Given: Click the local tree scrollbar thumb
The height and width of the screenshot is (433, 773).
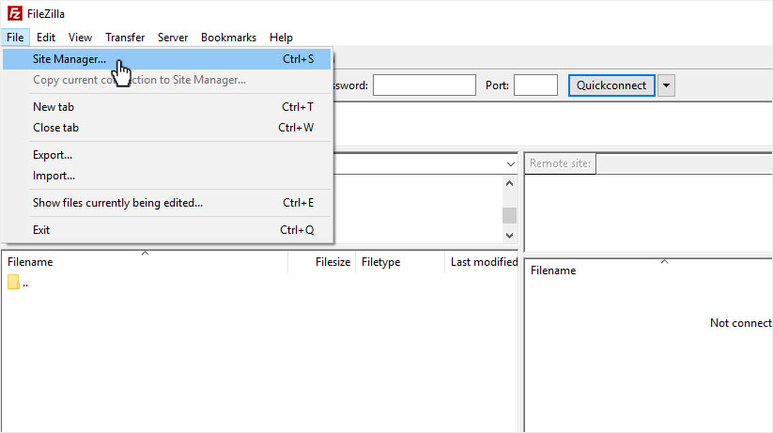Looking at the screenshot, I should [510, 215].
